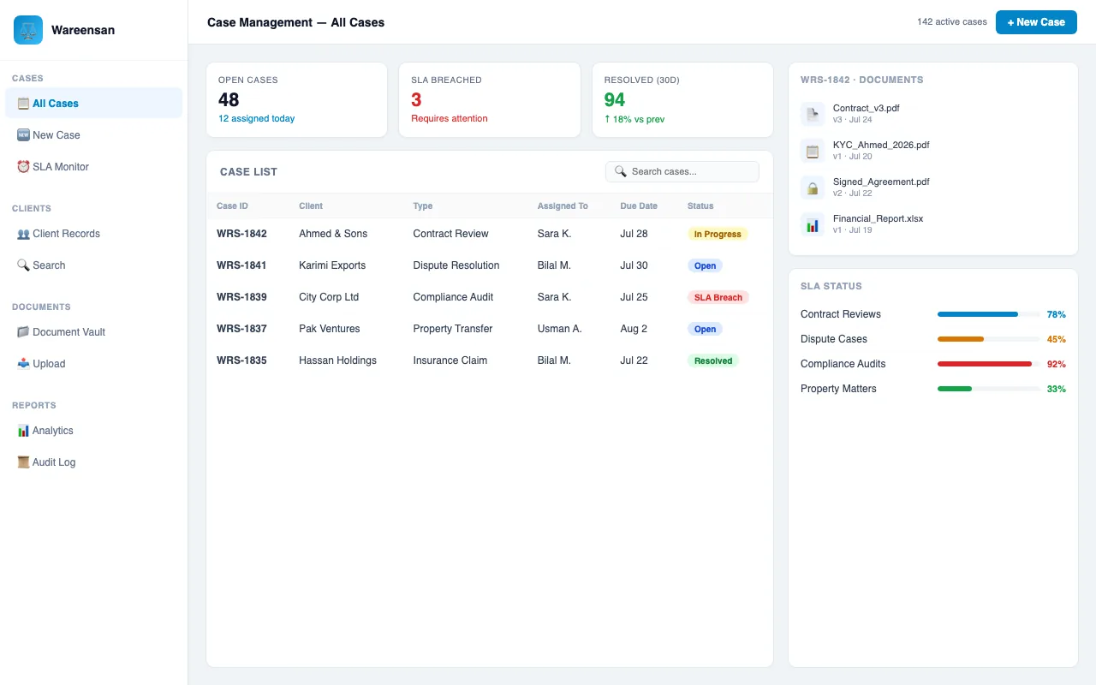The height and width of the screenshot is (685, 1096).
Task: Open the All Cases menu item
Action: 94,104
